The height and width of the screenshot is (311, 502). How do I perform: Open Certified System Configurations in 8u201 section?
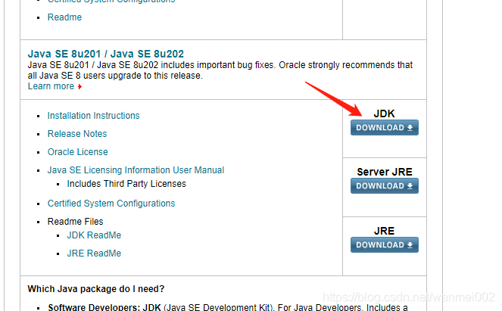(x=111, y=204)
